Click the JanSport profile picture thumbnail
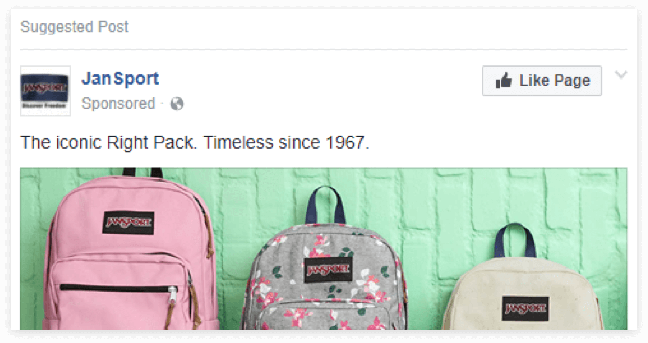Viewport: 648px width, 343px height. [45, 91]
